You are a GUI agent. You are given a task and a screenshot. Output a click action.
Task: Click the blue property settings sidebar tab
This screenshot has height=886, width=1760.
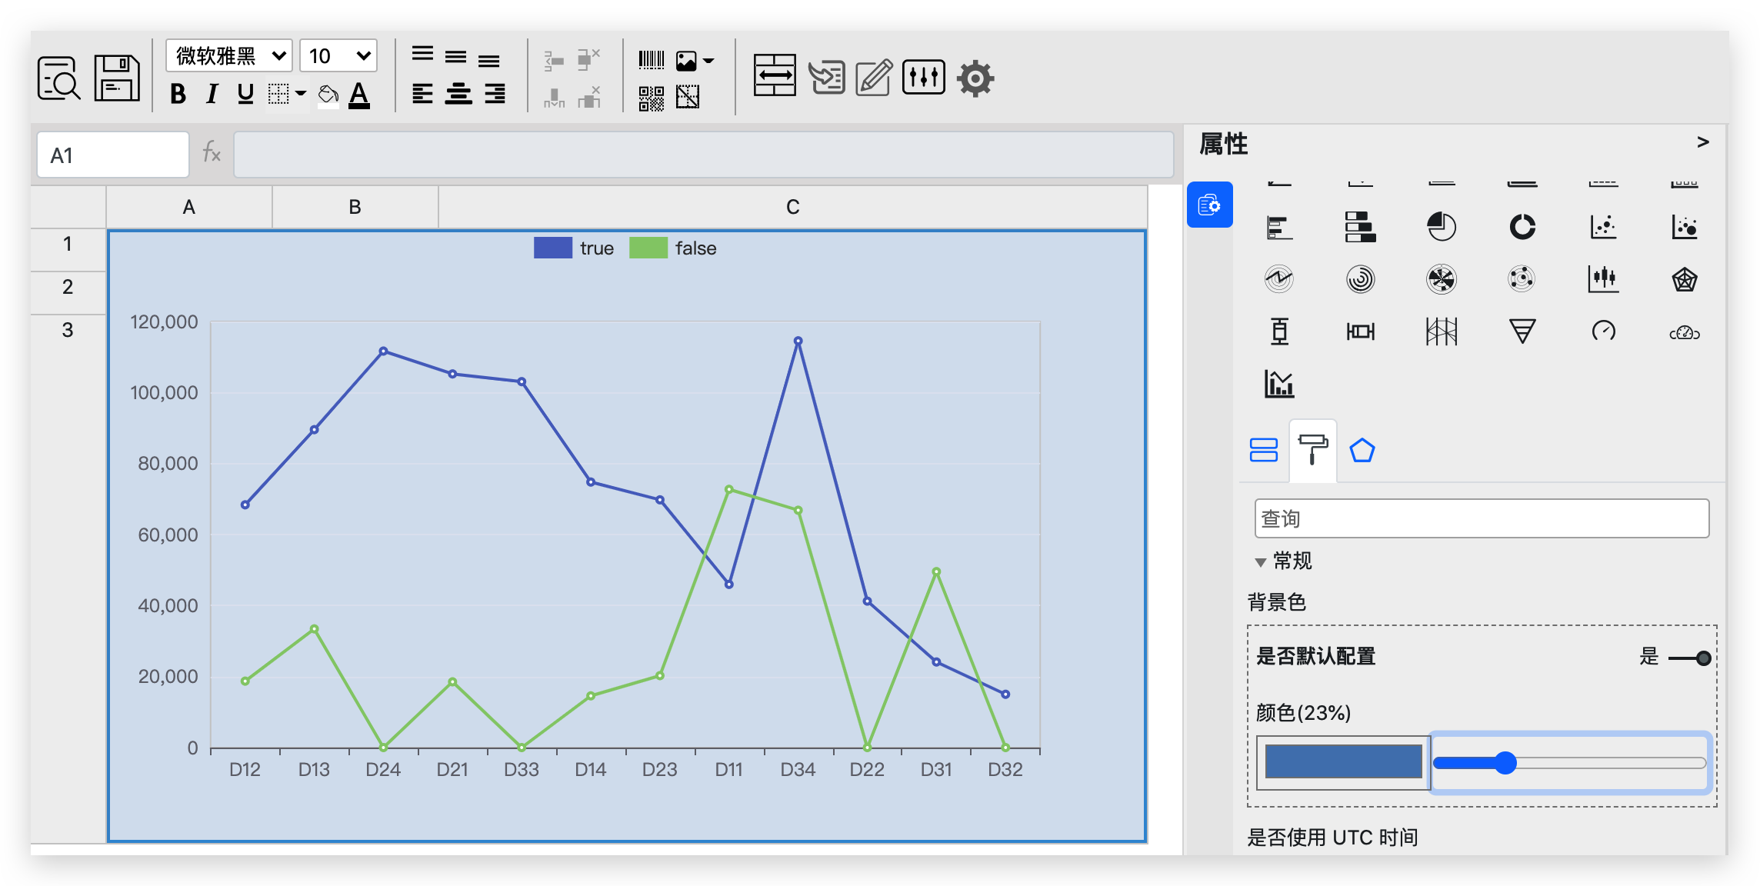pyautogui.click(x=1209, y=205)
